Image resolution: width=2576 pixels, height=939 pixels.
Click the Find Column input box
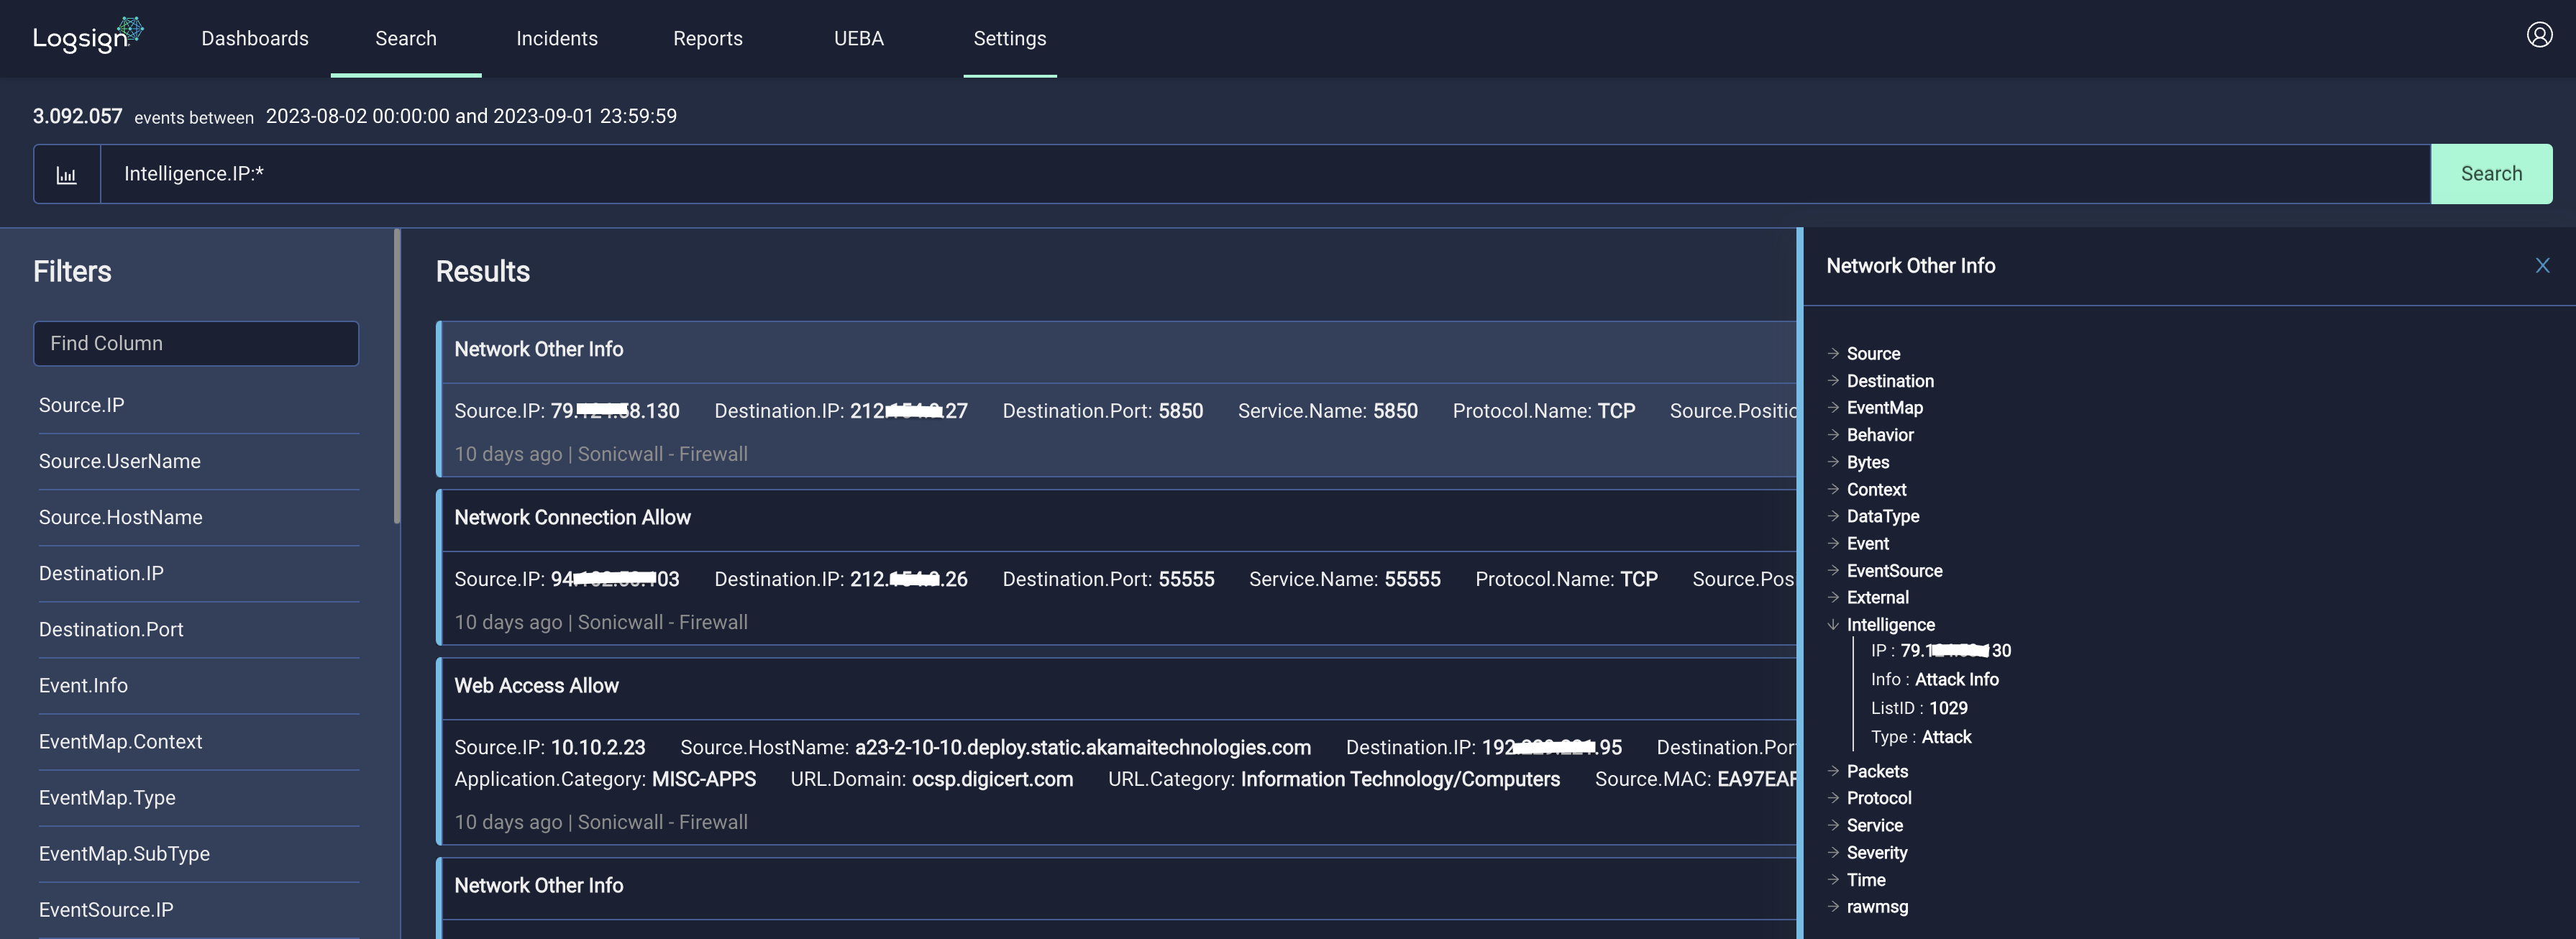pyautogui.click(x=196, y=343)
